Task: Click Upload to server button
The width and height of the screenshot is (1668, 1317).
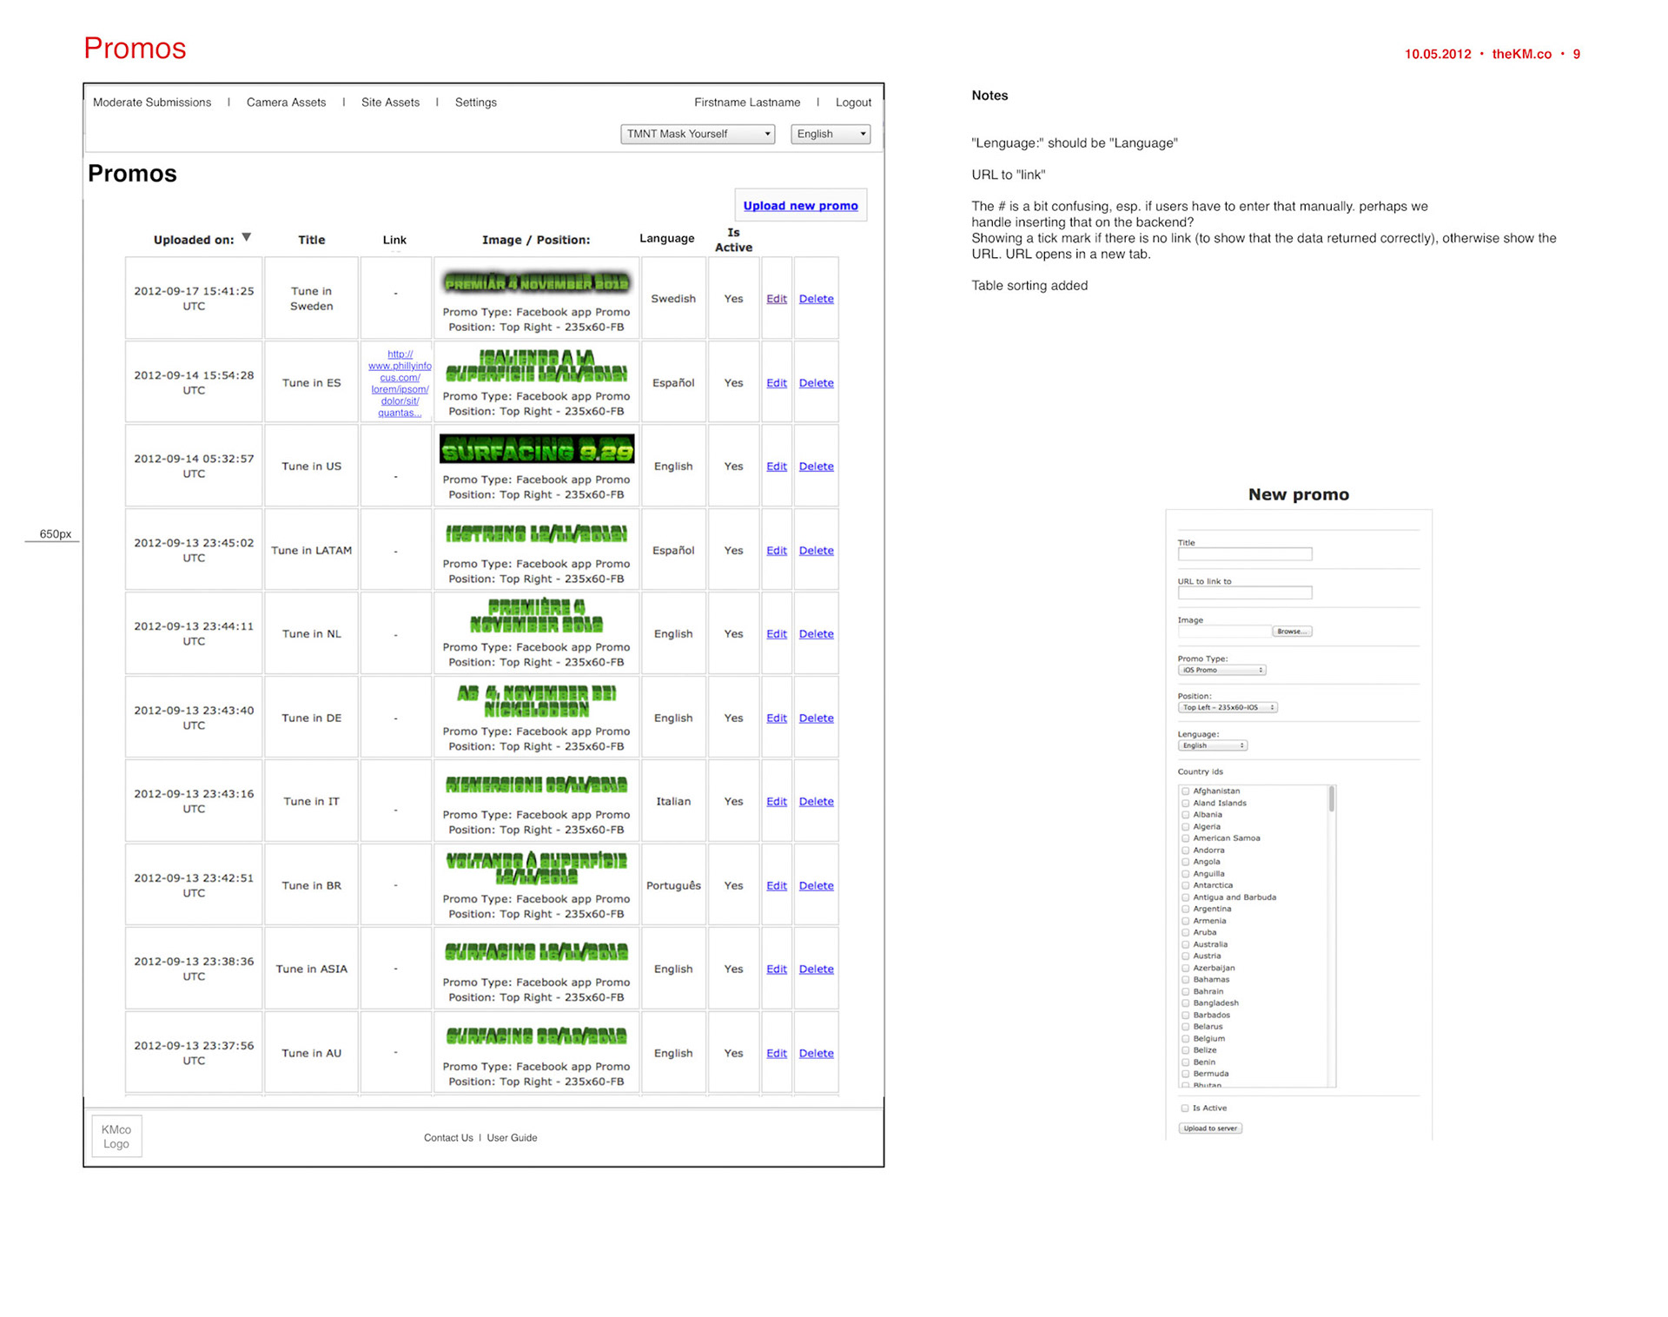Action: [x=1210, y=1128]
